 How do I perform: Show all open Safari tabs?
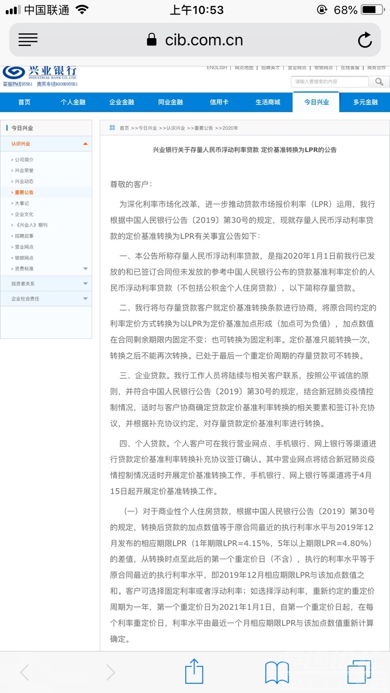pos(359,672)
